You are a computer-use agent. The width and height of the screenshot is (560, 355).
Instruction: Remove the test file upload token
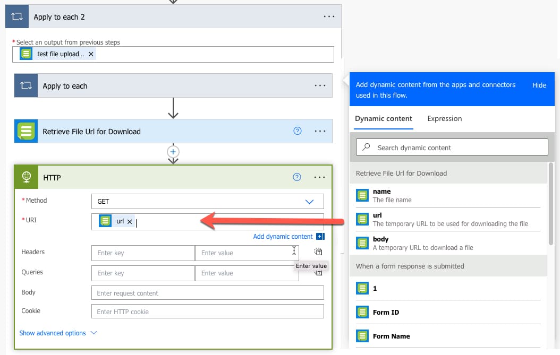[x=91, y=54]
